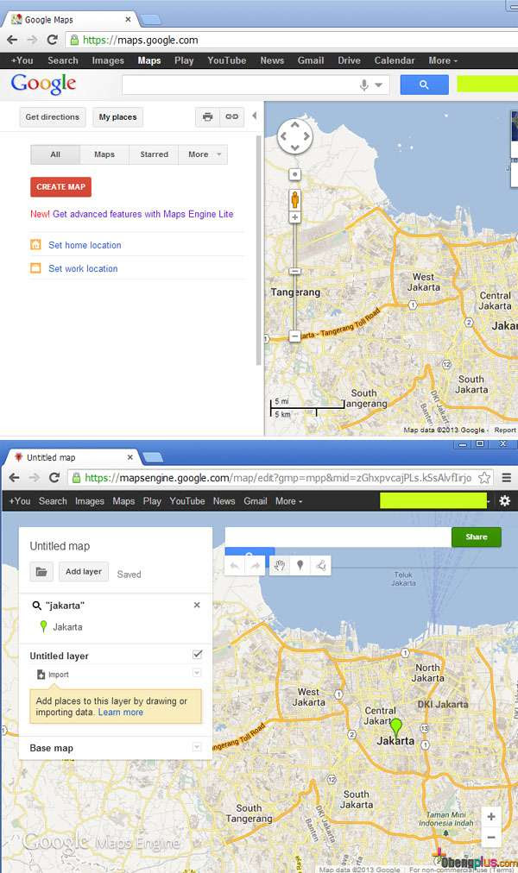This screenshot has width=518, height=873.
Task: Open the Untitled layer options dropdown
Action: coord(197,673)
